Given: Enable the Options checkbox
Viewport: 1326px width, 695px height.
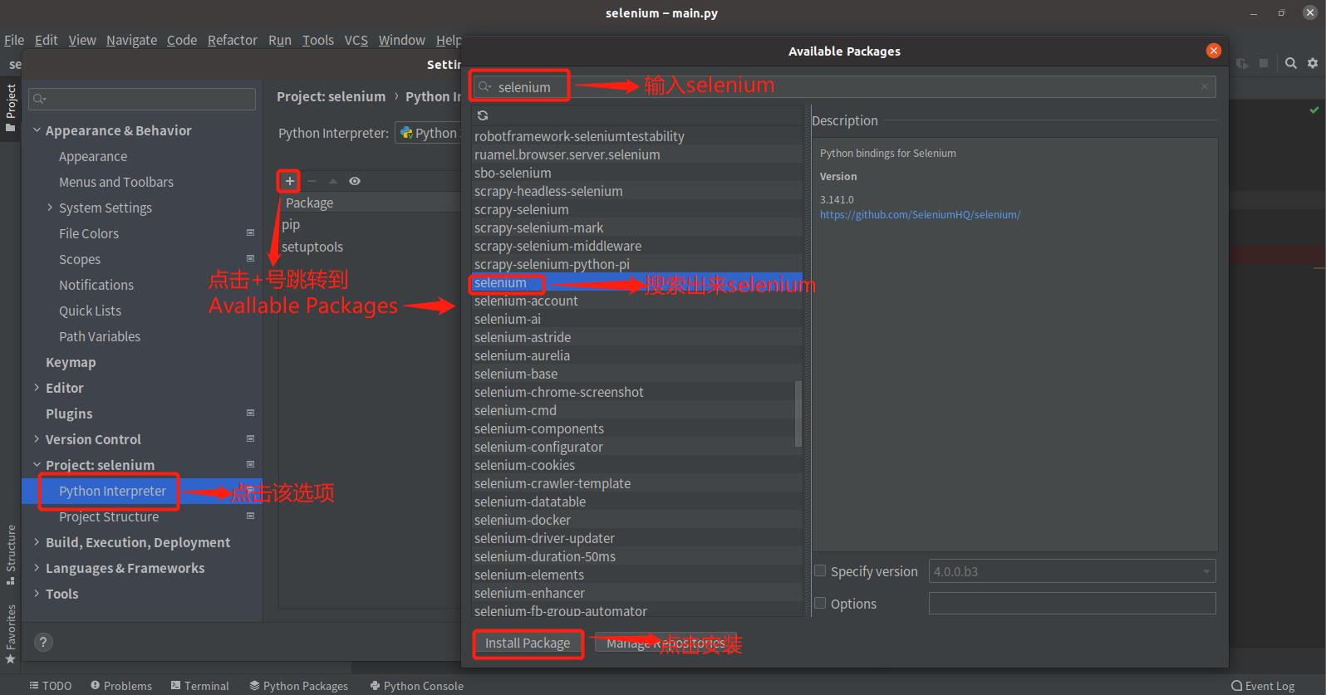Looking at the screenshot, I should tap(820, 603).
